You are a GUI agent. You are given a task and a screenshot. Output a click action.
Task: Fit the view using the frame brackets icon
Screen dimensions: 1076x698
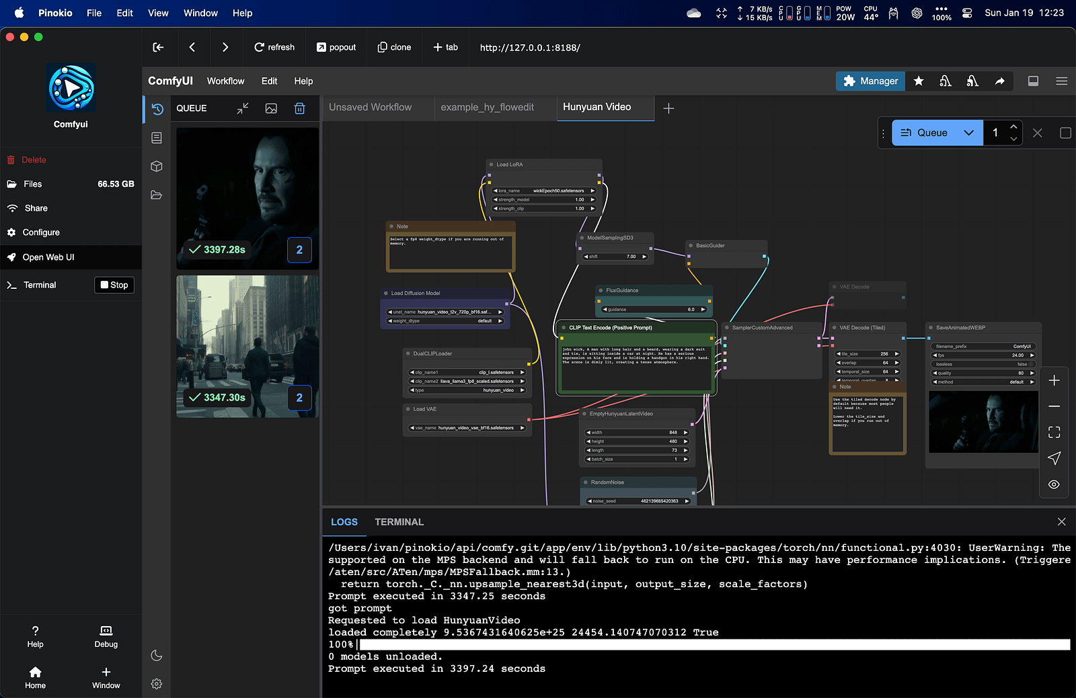click(x=1054, y=432)
